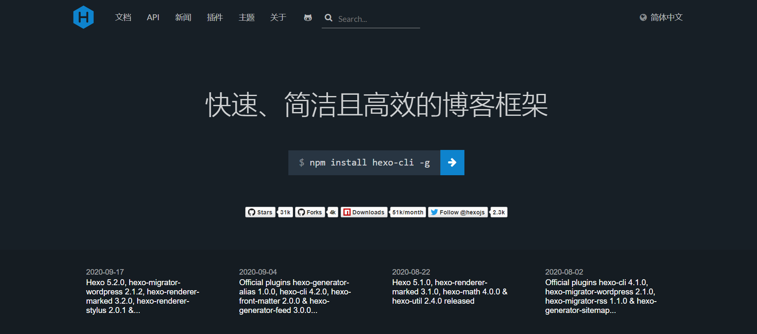Open the GitHub cat icon link
Image resolution: width=757 pixels, height=334 pixels.
tap(308, 18)
